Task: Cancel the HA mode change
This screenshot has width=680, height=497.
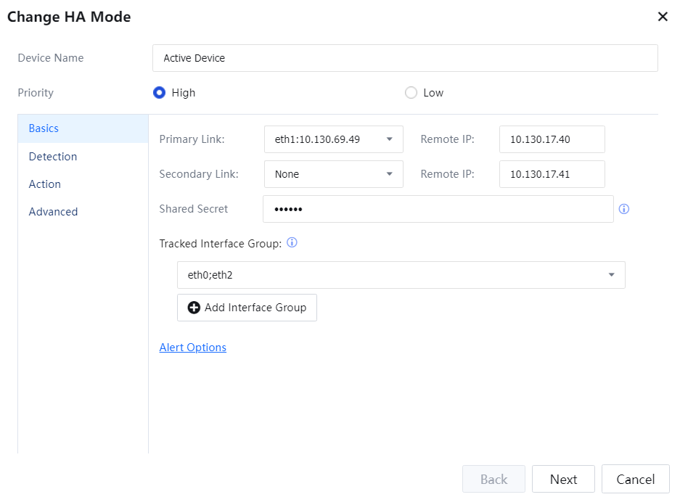Action: 635,480
